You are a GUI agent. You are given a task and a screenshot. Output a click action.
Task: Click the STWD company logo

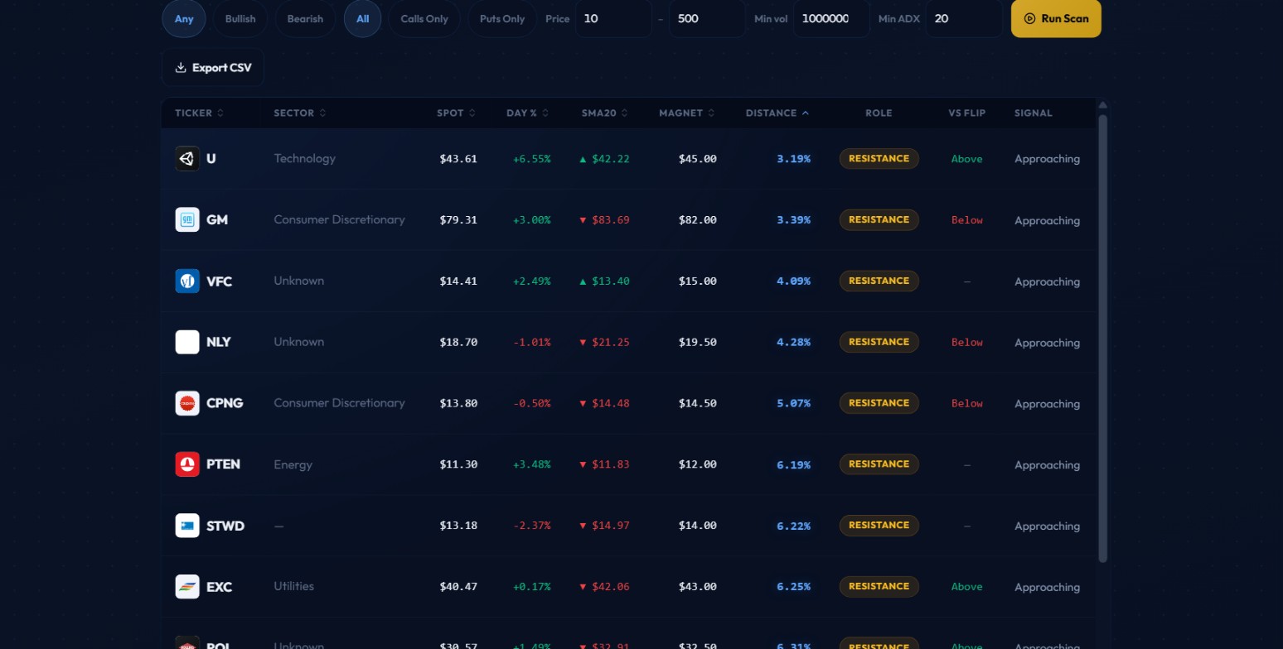(187, 526)
